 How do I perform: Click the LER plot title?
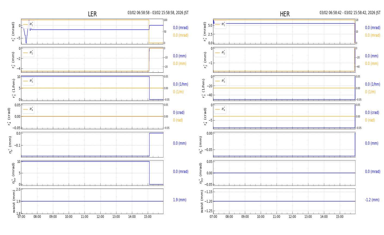coord(92,14)
